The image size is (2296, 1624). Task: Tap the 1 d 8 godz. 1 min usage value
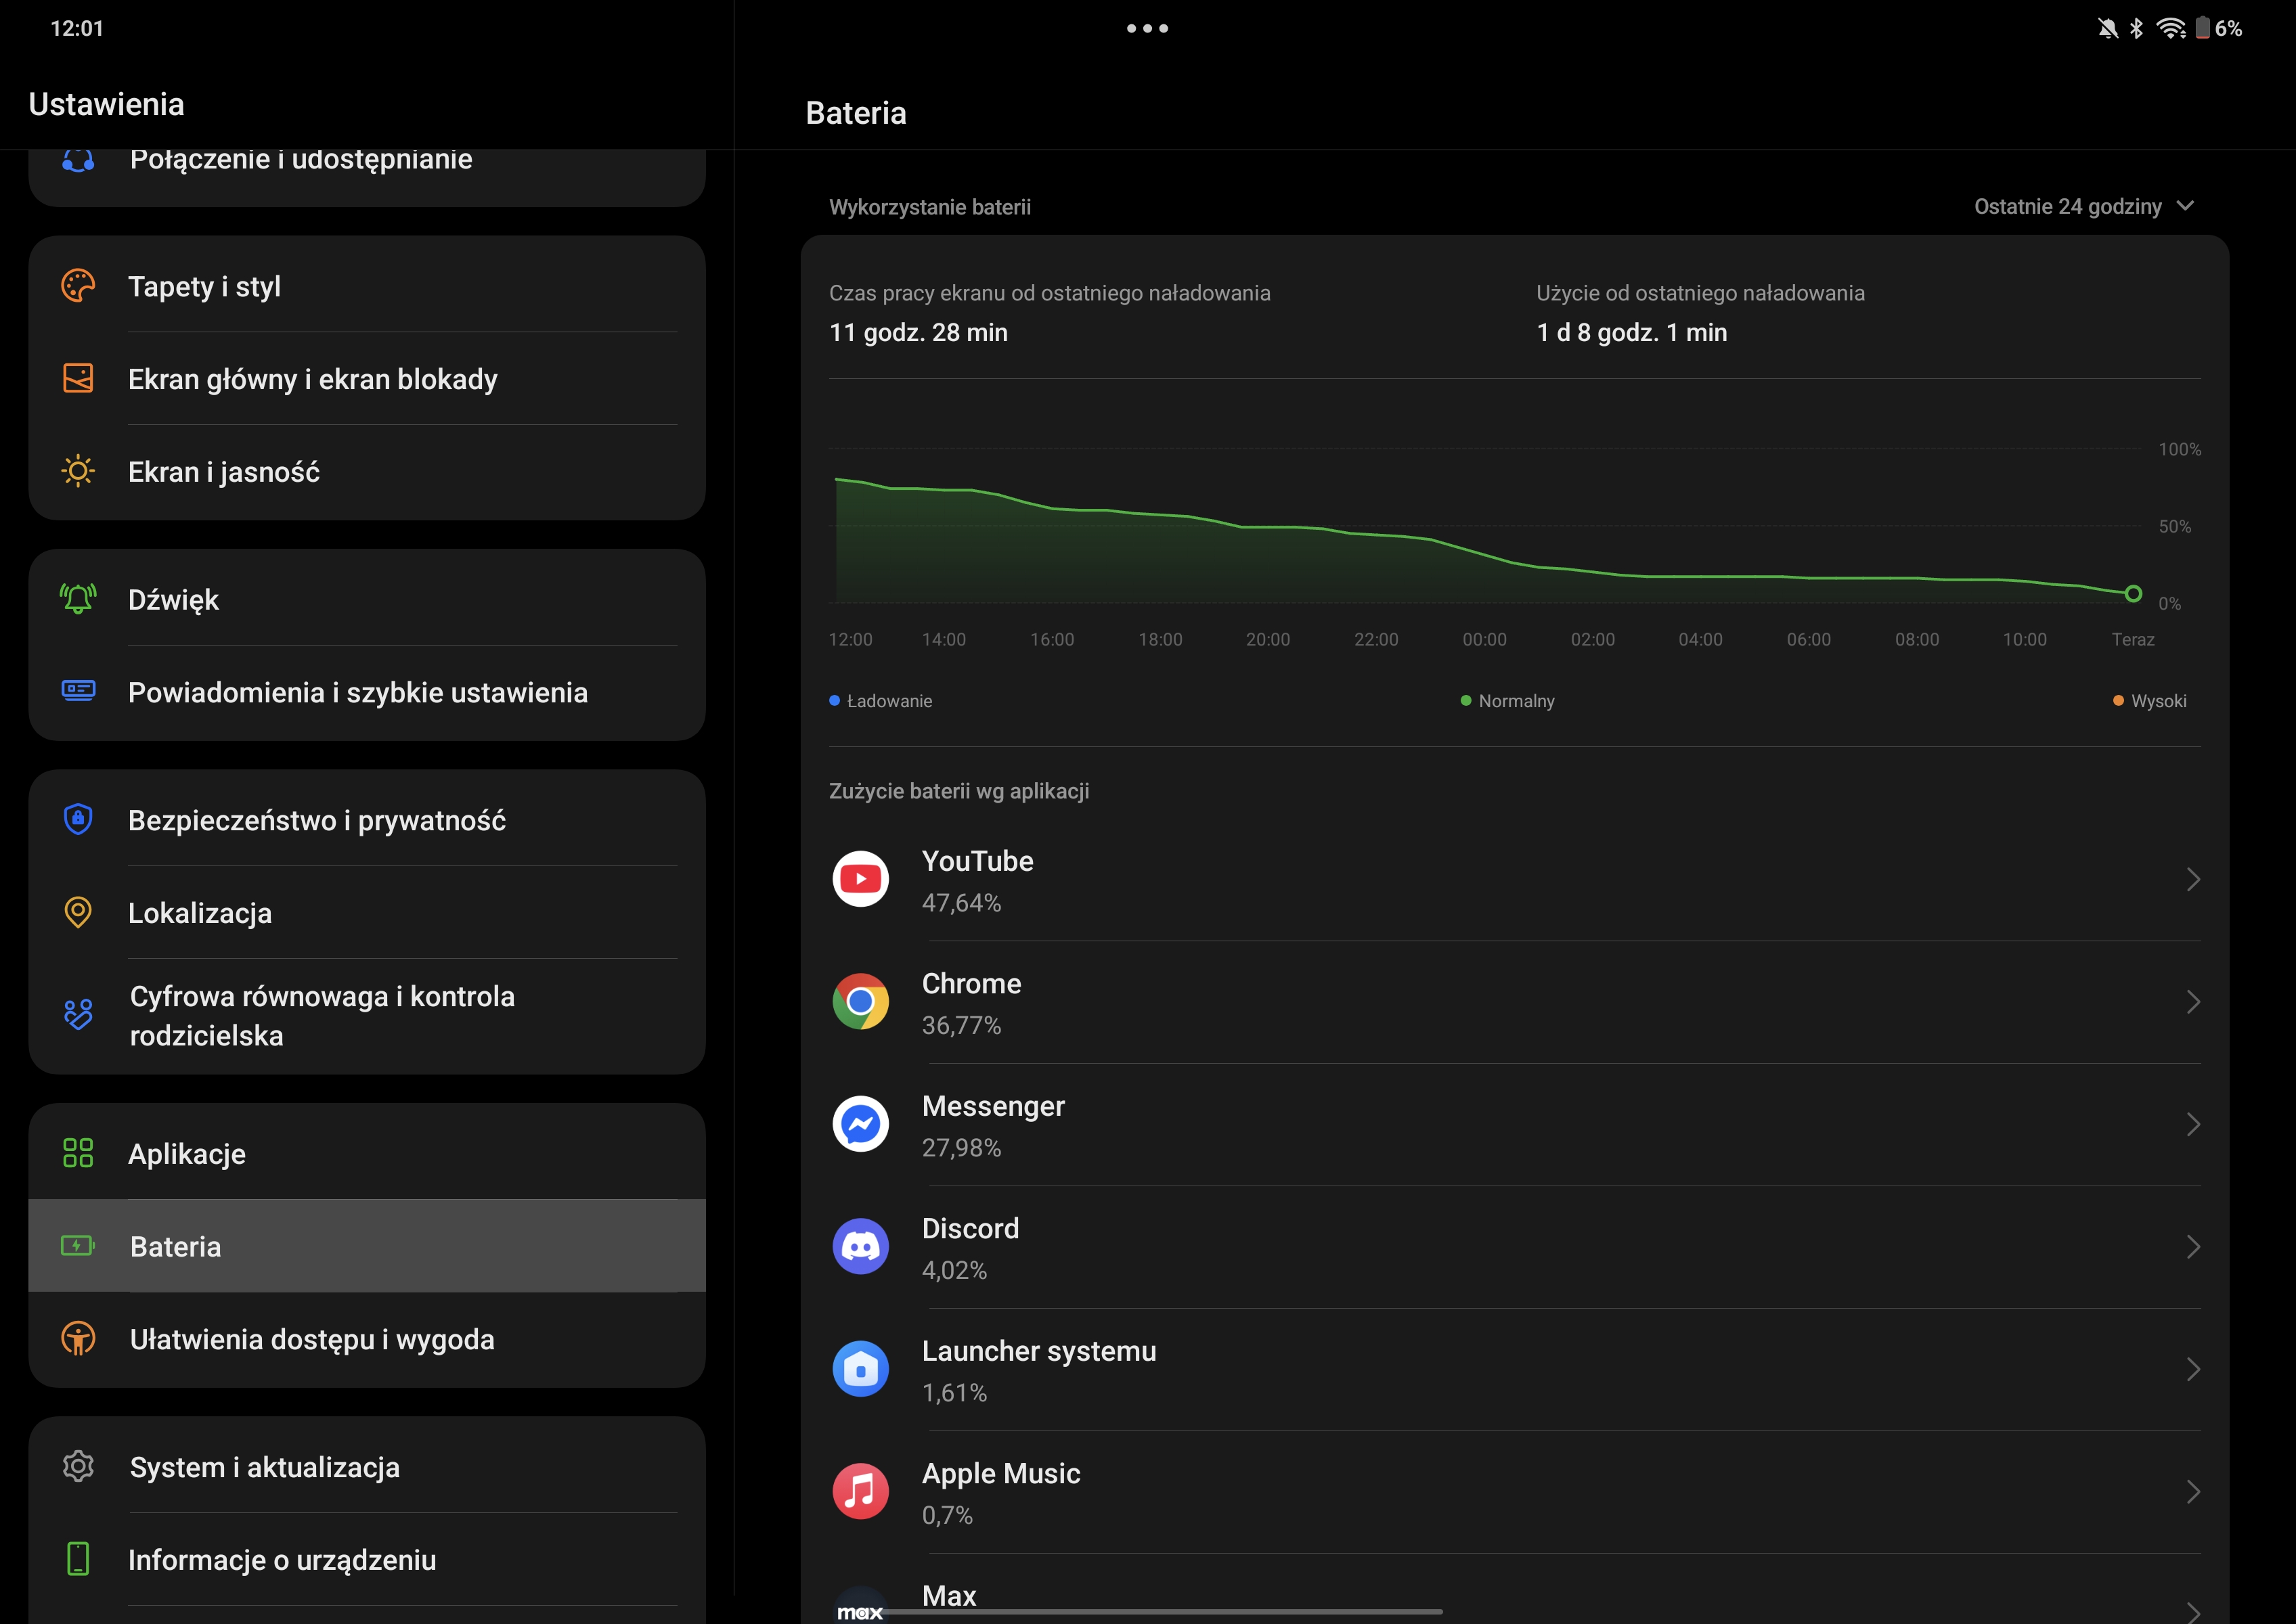[1632, 332]
